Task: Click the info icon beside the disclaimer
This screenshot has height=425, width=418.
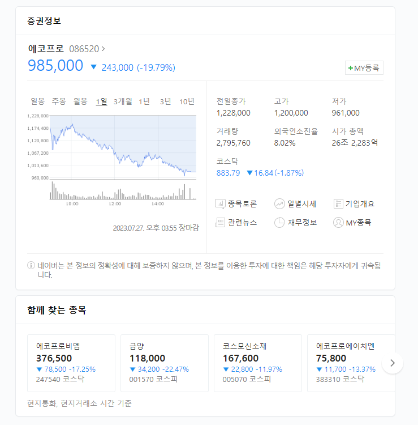Action: [x=31, y=265]
